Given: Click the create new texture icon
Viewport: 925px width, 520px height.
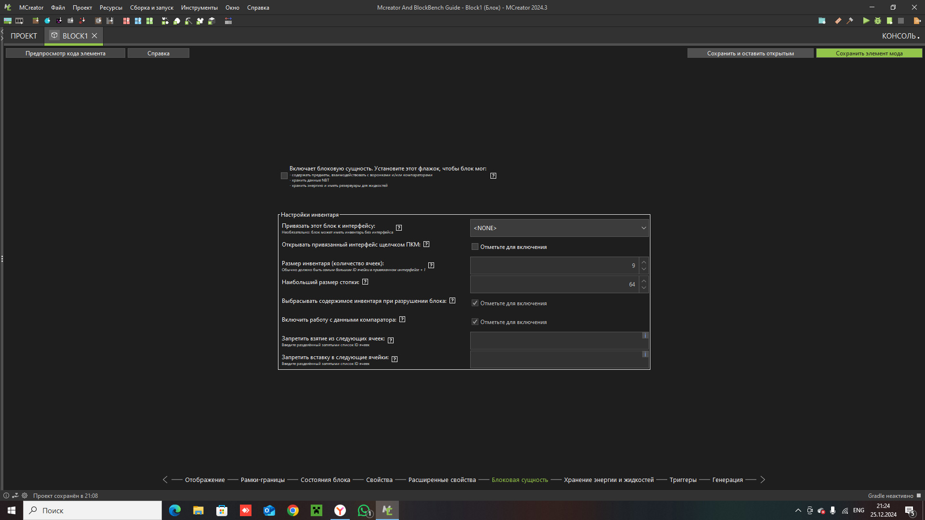Looking at the screenshot, I should [8, 21].
